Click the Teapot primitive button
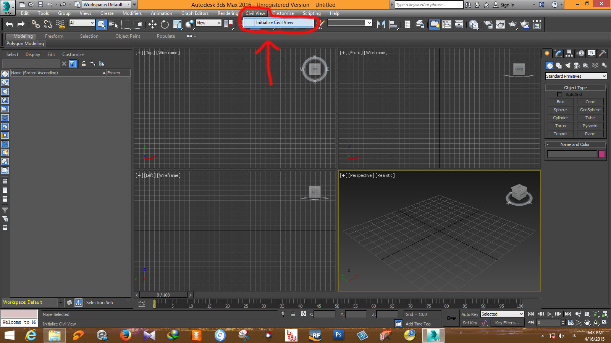611x343 pixels. click(x=560, y=134)
